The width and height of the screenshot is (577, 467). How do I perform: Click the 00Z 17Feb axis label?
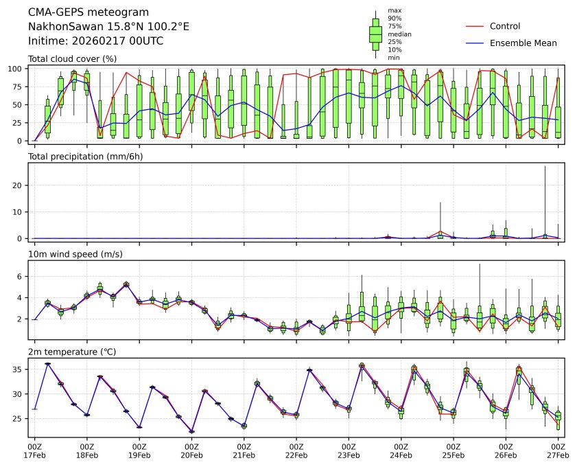[x=34, y=450]
